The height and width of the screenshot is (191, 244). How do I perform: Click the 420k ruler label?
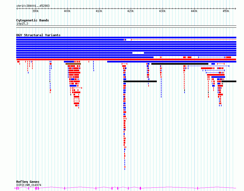click(x=130, y=11)
